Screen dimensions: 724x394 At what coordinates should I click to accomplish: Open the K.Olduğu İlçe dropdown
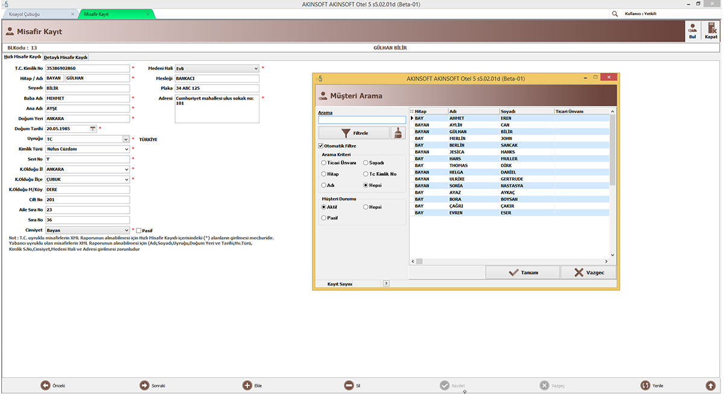pos(127,179)
